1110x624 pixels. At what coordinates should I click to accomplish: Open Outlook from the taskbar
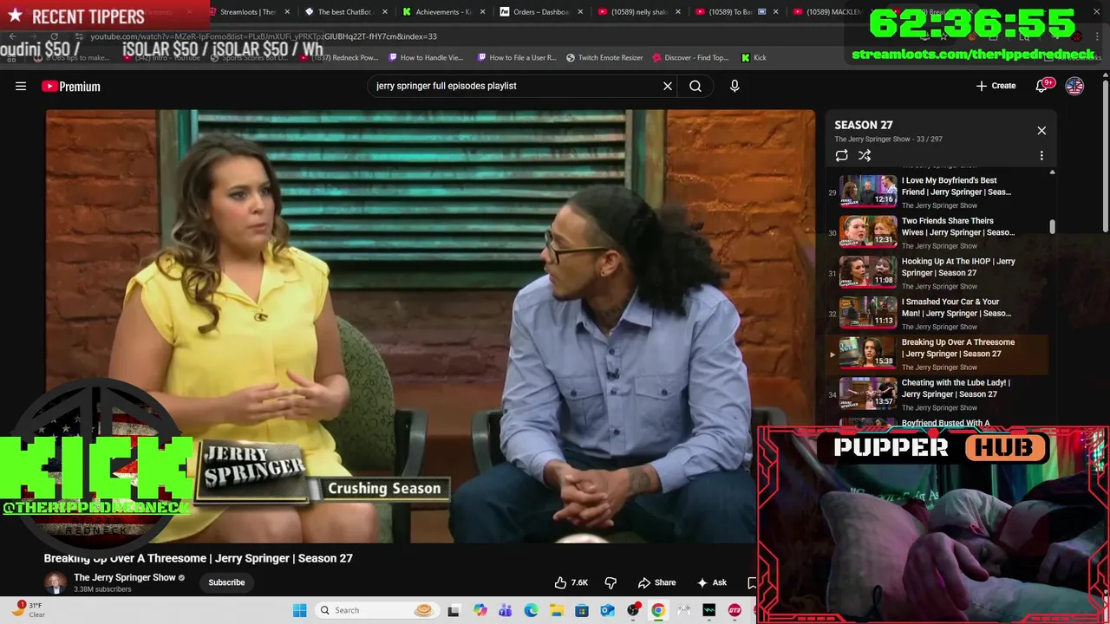pos(607,610)
